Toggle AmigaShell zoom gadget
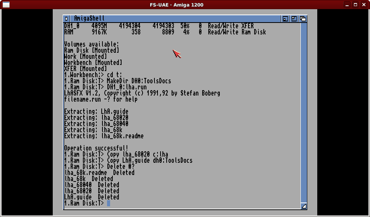The height and width of the screenshot is (217, 370). click(294, 19)
